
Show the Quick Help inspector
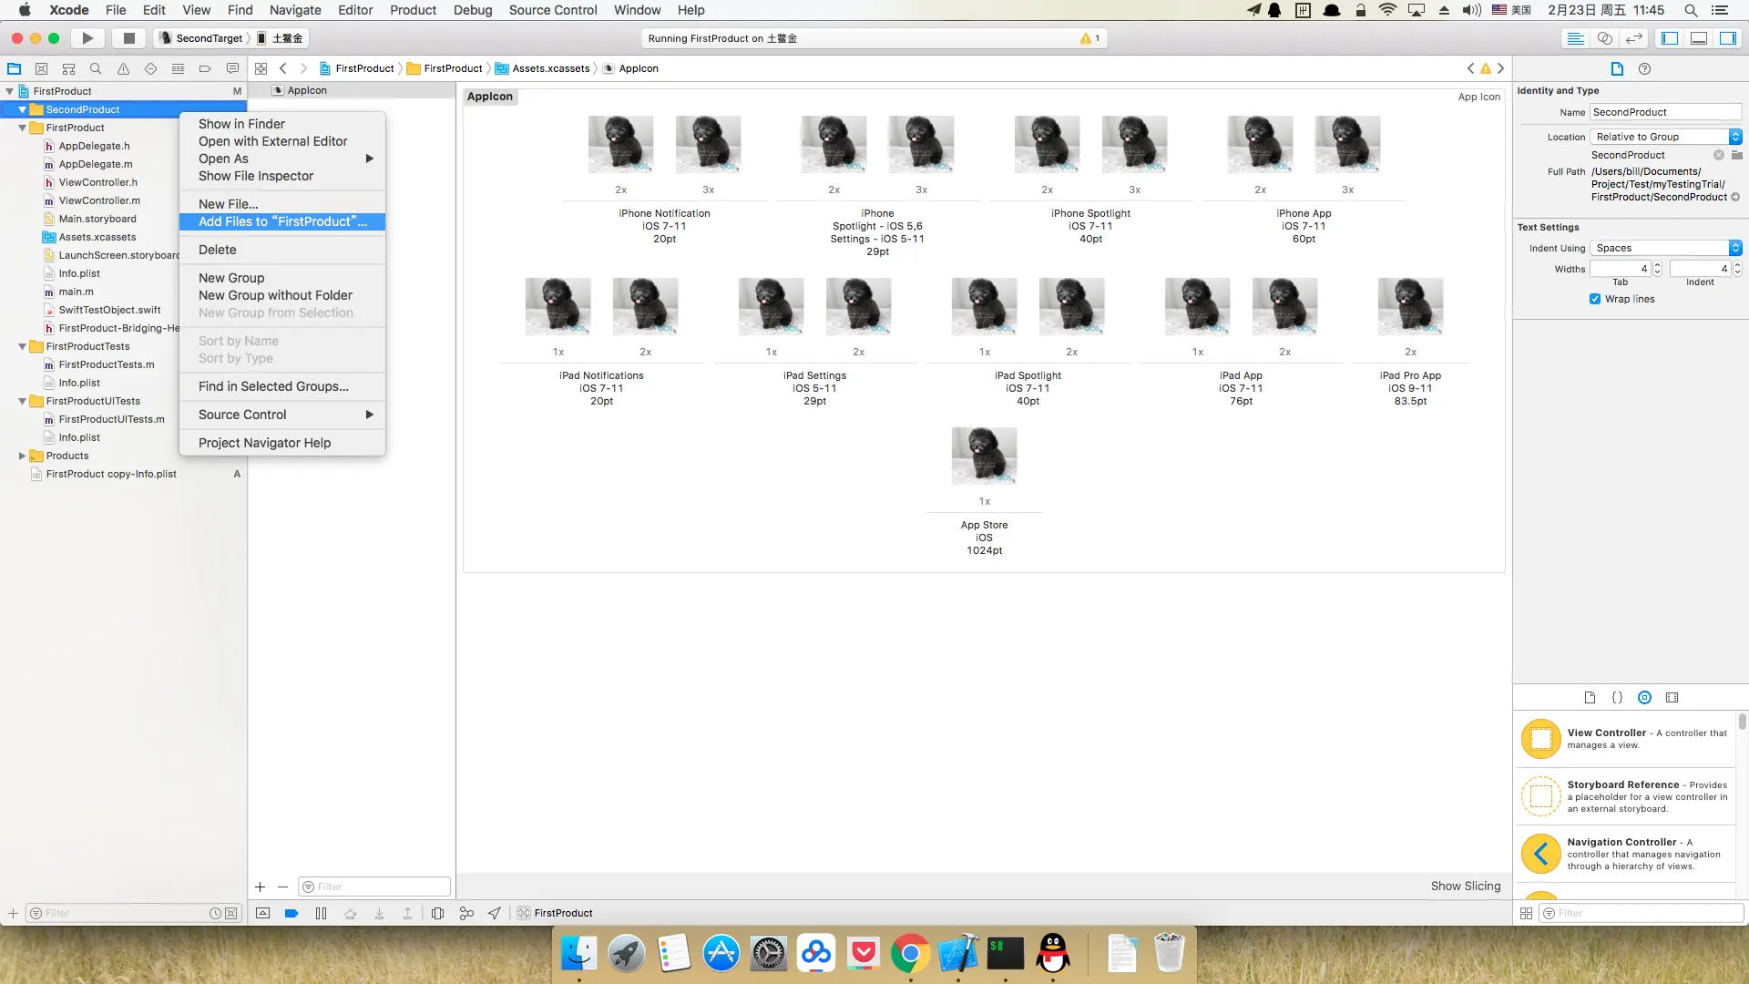[x=1644, y=68]
